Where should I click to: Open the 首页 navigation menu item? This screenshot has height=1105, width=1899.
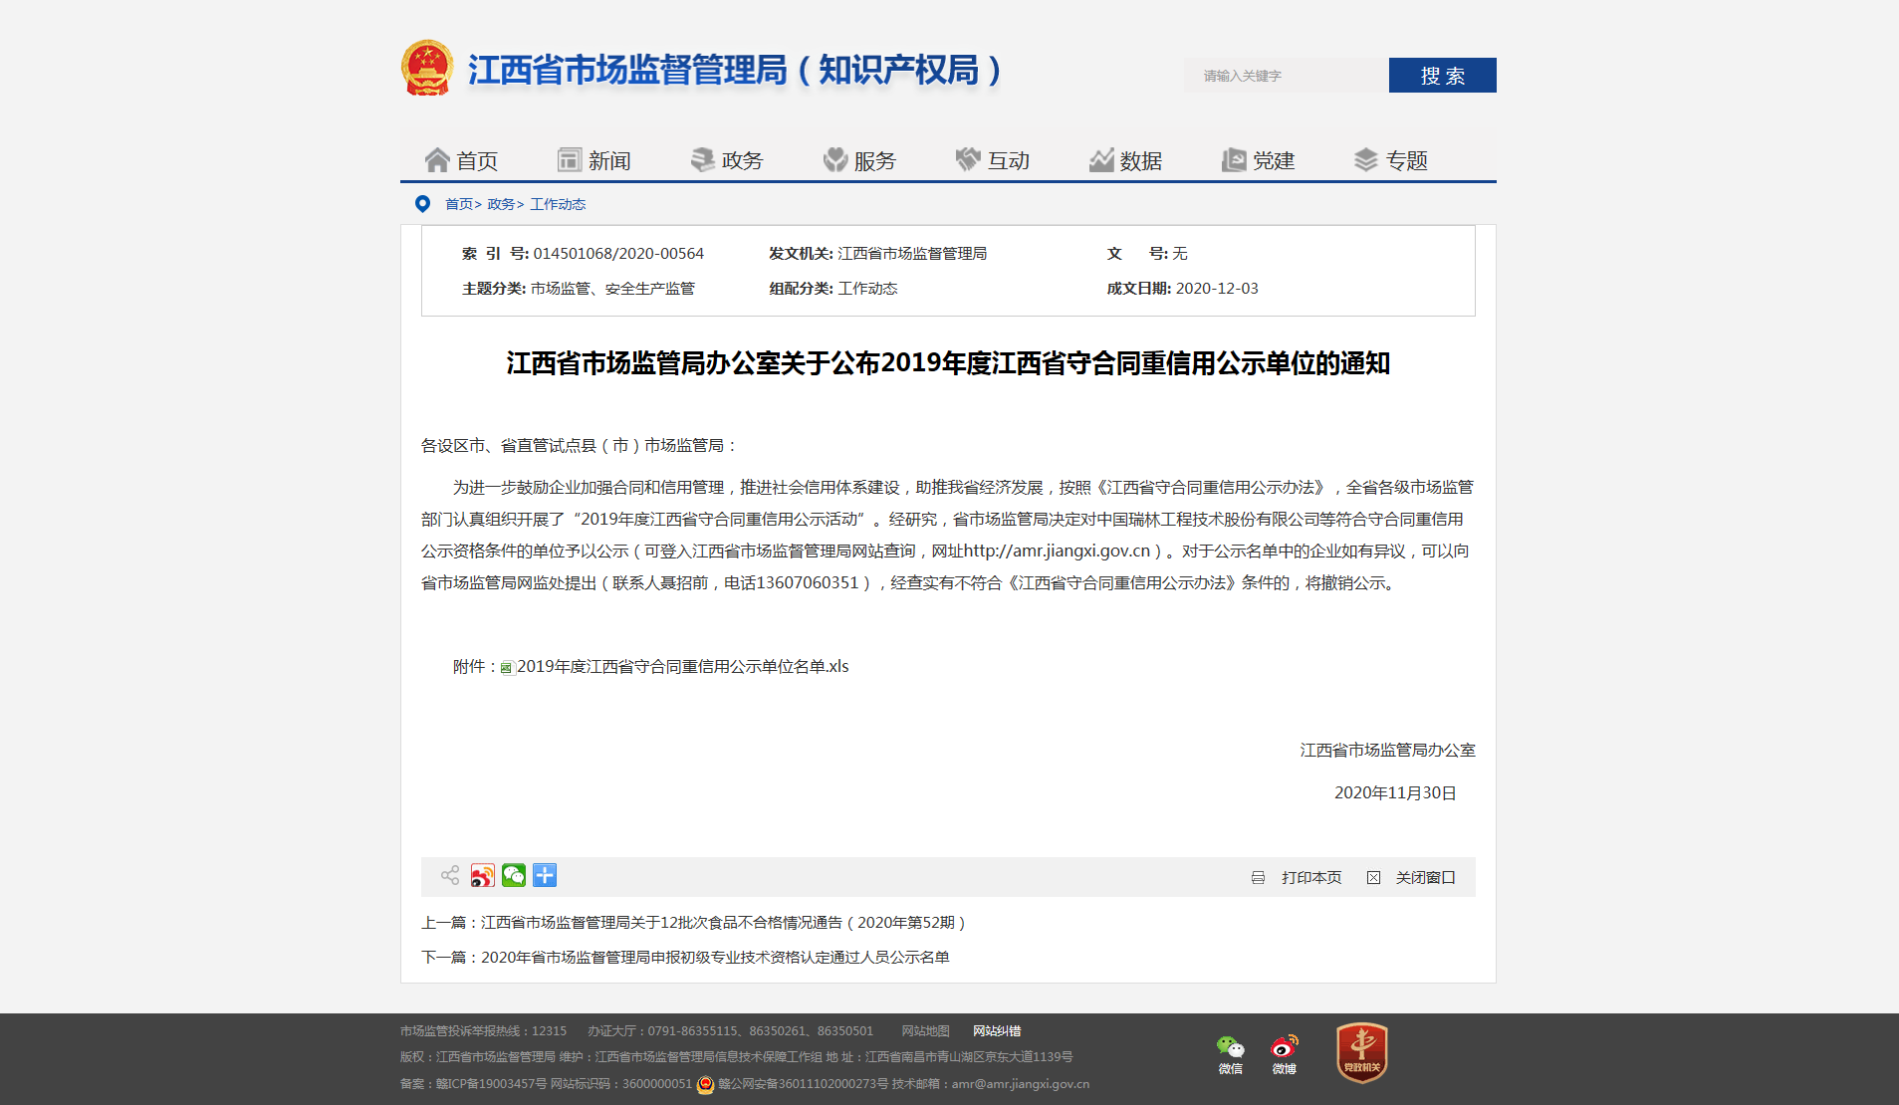point(461,160)
